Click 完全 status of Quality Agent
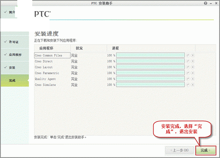 pyautogui.click(x=74, y=79)
